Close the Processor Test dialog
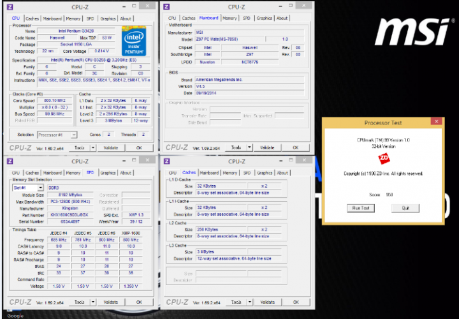 (436, 121)
